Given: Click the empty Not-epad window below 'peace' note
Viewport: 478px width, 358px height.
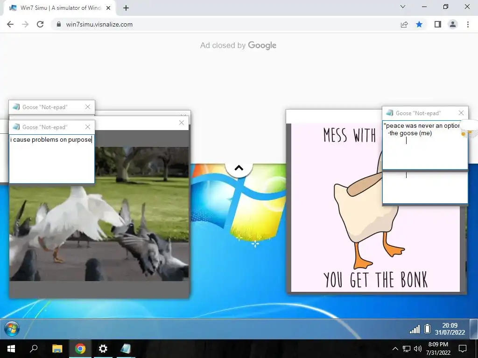Looking at the screenshot, I should (x=425, y=187).
